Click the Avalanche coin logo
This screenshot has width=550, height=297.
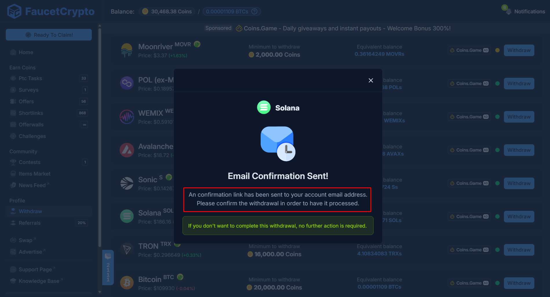coord(127,150)
